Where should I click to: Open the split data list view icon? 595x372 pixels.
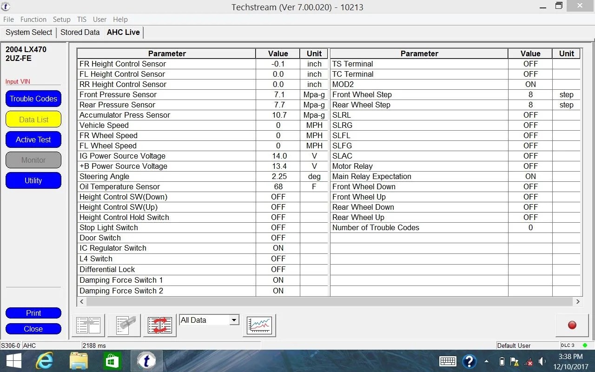click(x=88, y=325)
